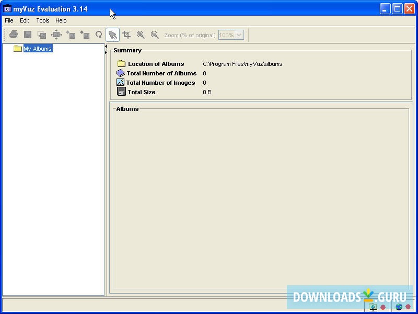Minimize the myVuz window
Screen dimensions: 418x314
pyautogui.click(x=385, y=9)
